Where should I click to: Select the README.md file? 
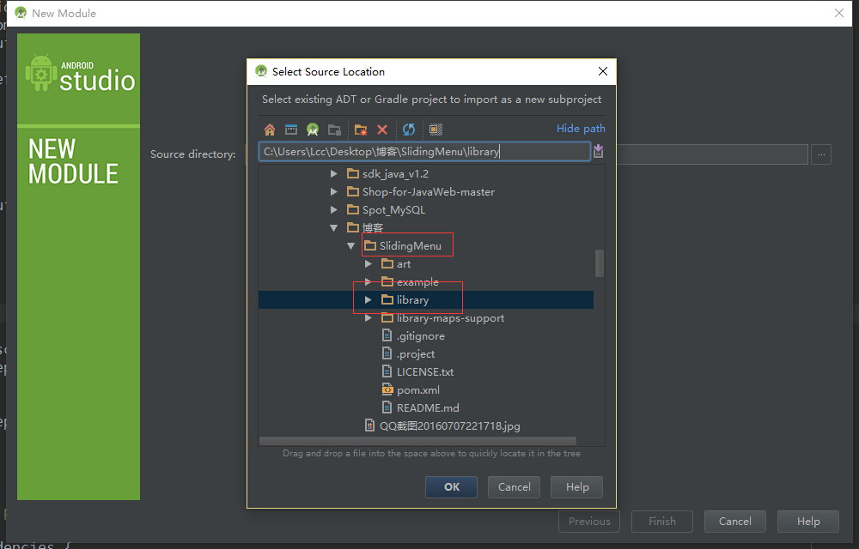pyautogui.click(x=421, y=408)
